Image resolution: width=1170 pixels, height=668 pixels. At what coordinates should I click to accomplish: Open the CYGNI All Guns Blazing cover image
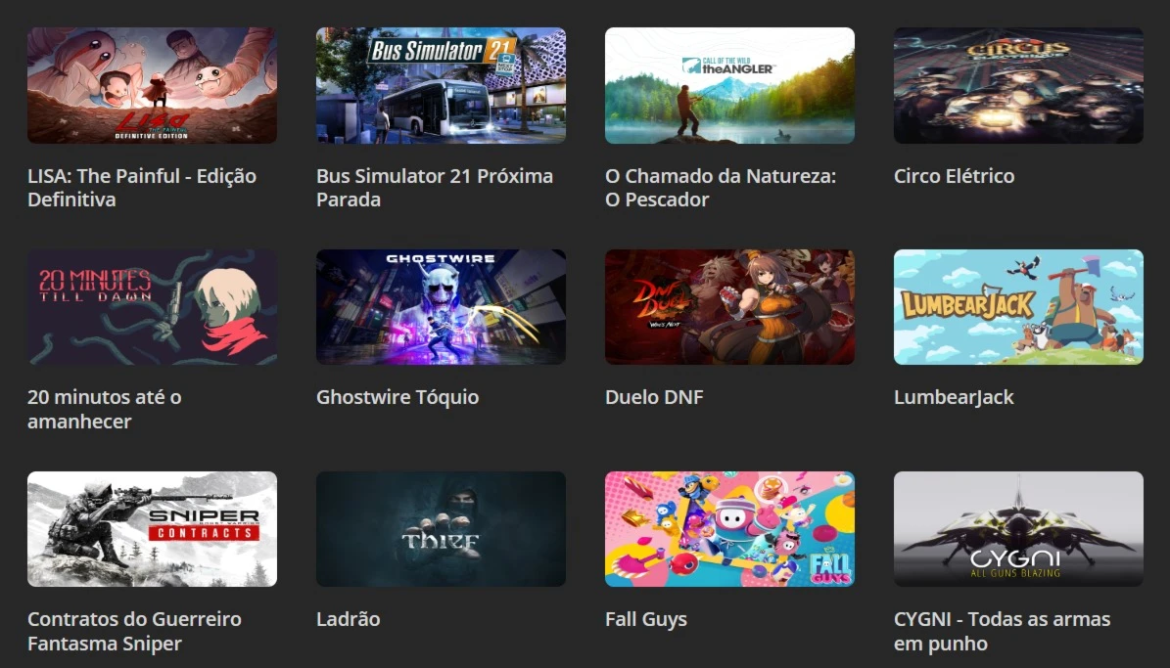(1018, 528)
